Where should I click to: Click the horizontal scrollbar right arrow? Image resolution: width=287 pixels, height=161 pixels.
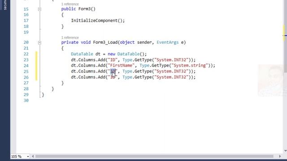tap(280, 157)
